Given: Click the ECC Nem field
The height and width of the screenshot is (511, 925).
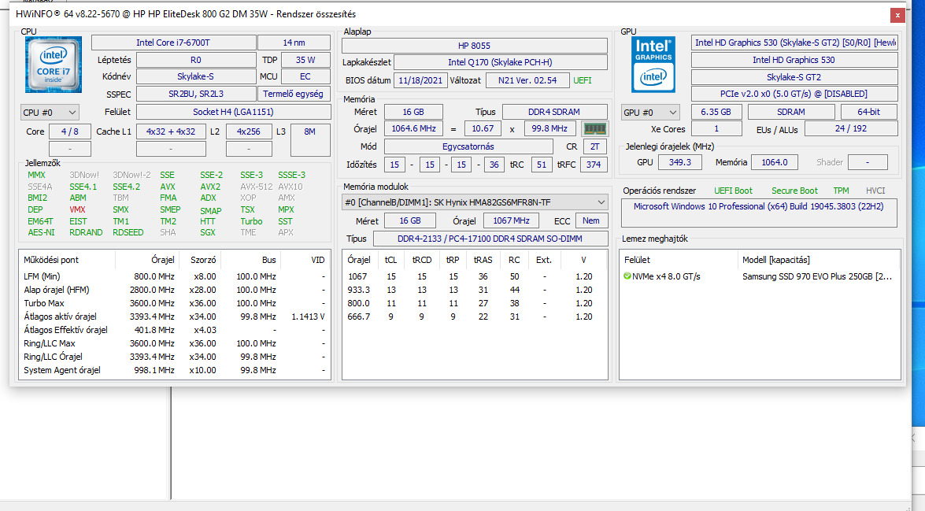Looking at the screenshot, I should point(591,220).
